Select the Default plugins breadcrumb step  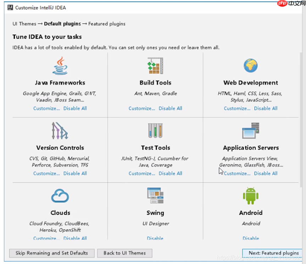[x=62, y=24]
